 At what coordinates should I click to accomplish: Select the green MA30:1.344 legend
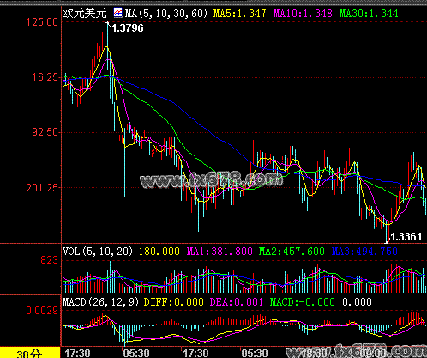click(369, 14)
